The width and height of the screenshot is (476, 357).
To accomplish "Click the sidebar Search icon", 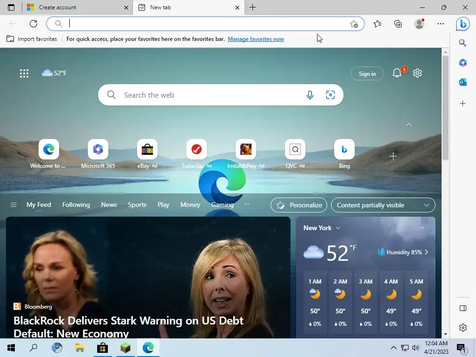I will point(463,43).
